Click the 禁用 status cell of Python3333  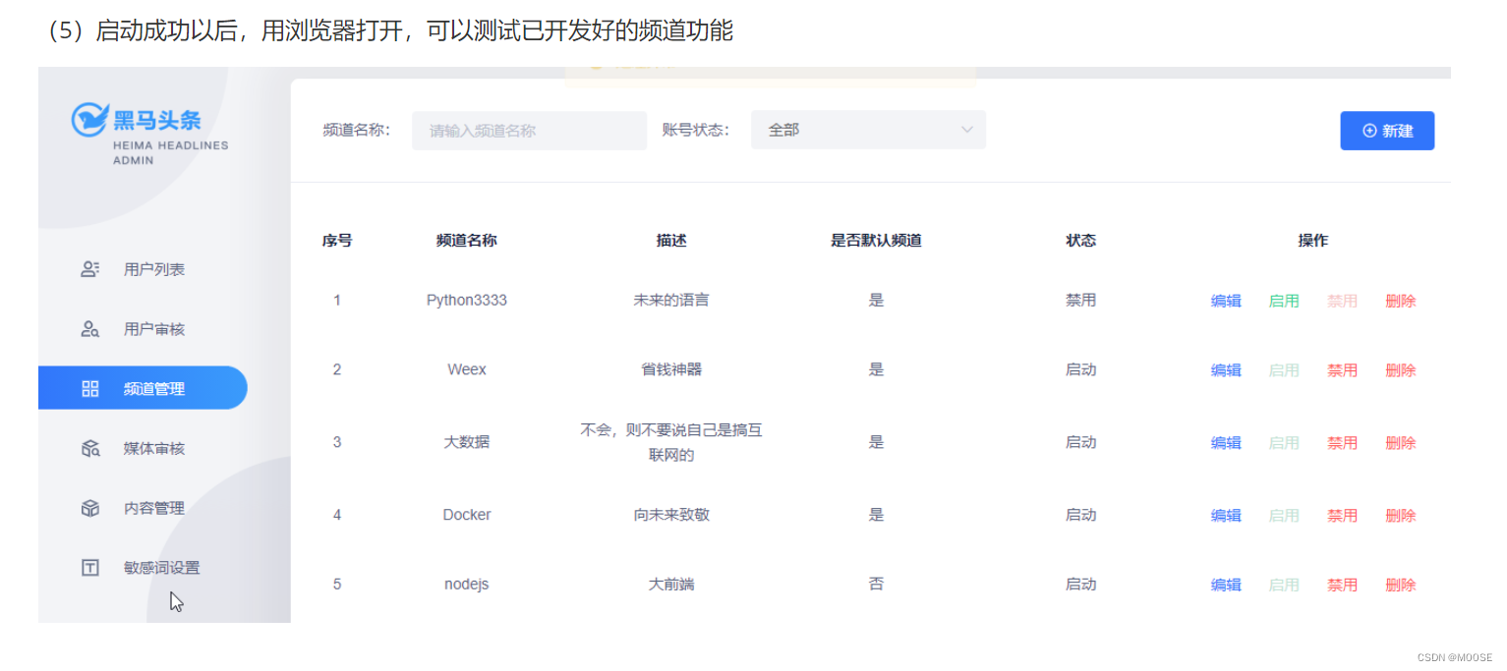[x=1080, y=301]
